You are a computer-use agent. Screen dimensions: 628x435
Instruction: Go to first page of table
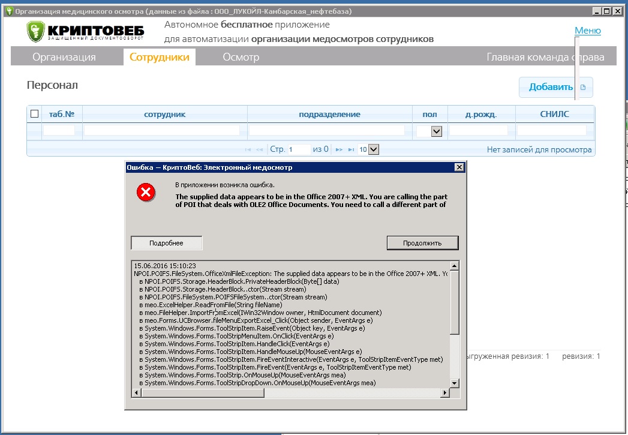tap(248, 149)
